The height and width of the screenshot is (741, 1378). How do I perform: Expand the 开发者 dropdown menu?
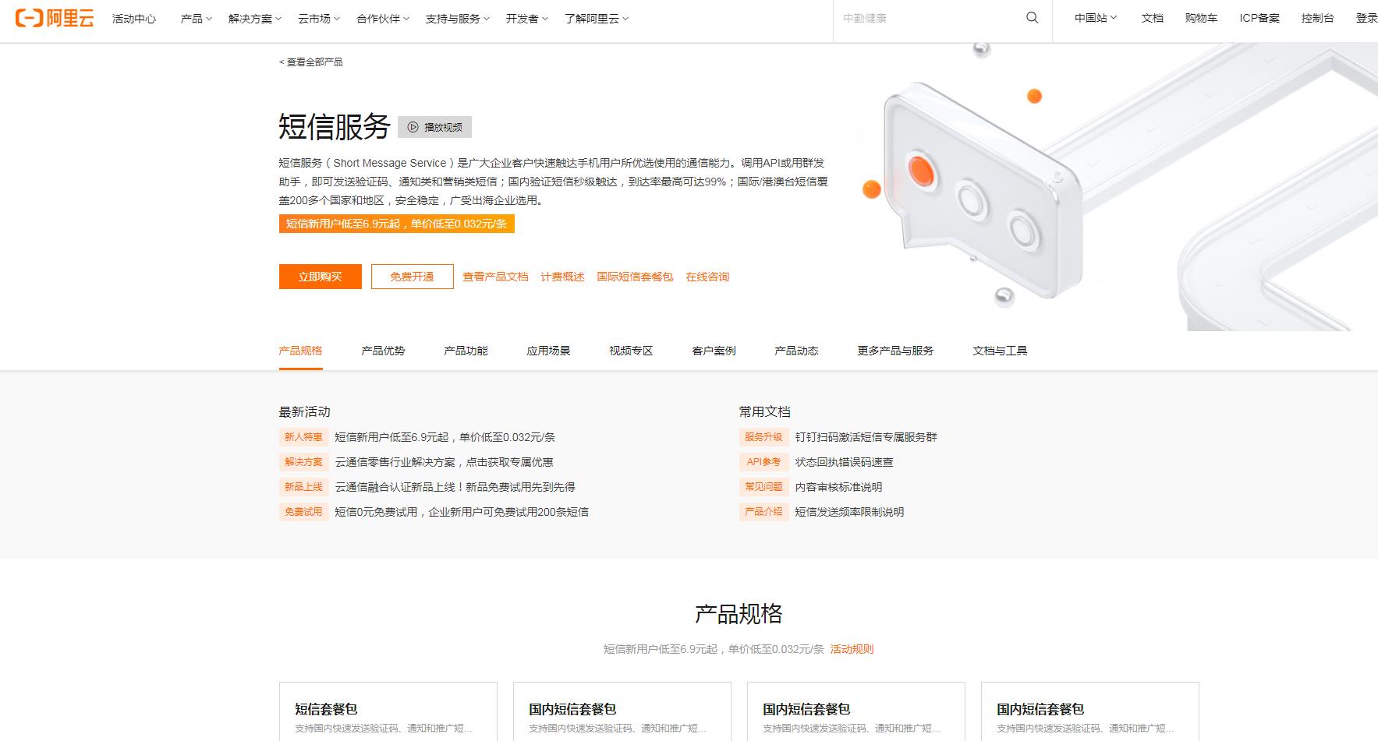[527, 19]
